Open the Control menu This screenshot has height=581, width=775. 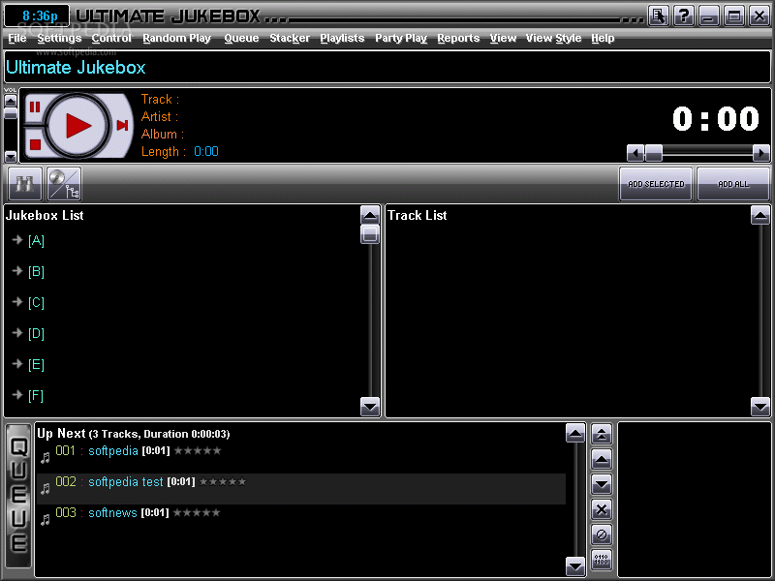pos(111,38)
